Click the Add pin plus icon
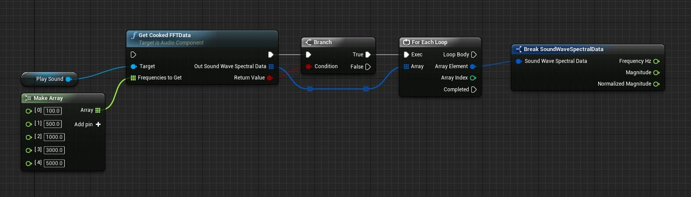The width and height of the screenshot is (691, 197). point(98,124)
